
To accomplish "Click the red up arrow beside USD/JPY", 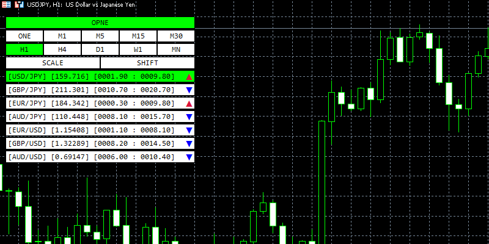I will coord(189,77).
